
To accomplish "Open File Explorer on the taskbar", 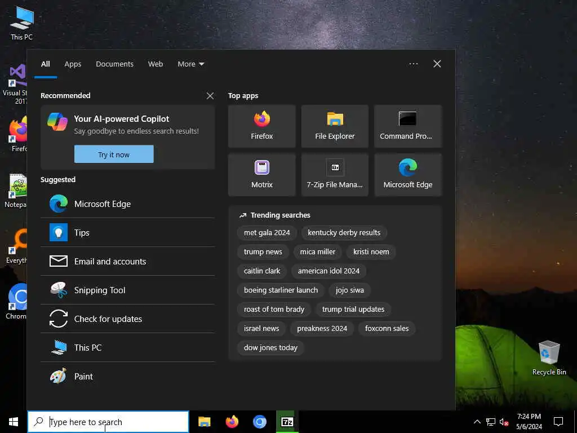I will click(x=204, y=422).
